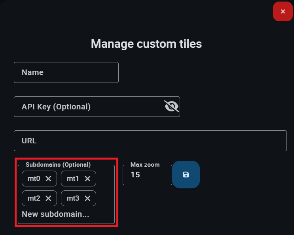Image resolution: width=294 pixels, height=235 pixels.
Task: Click the Max zoom label
Action: [x=145, y=164]
